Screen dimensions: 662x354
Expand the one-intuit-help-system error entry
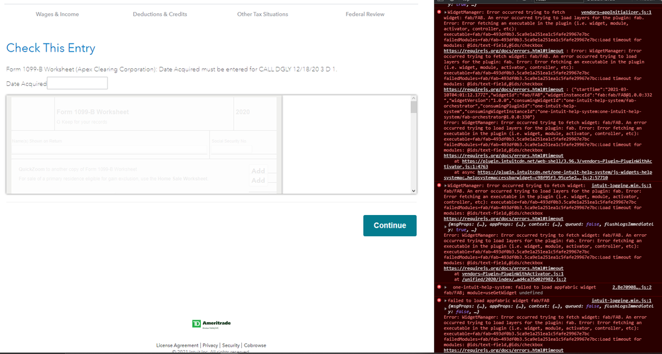446,287
